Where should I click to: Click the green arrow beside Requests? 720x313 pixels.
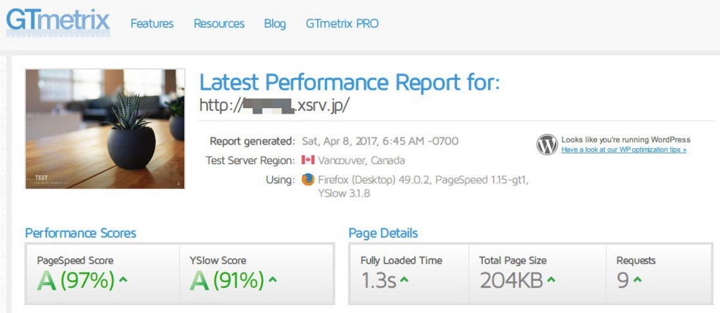[637, 279]
